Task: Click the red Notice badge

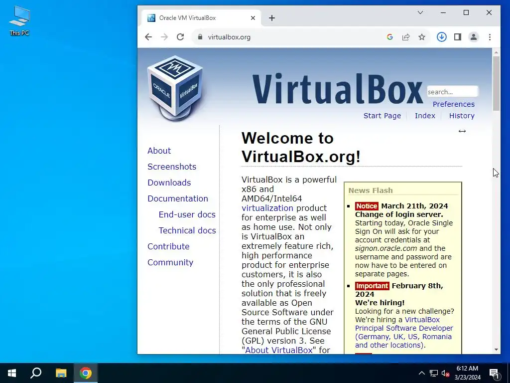Action: (367, 206)
